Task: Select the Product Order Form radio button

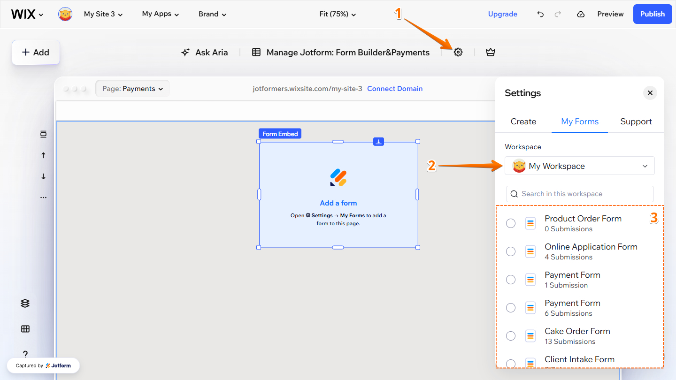Action: pos(511,223)
